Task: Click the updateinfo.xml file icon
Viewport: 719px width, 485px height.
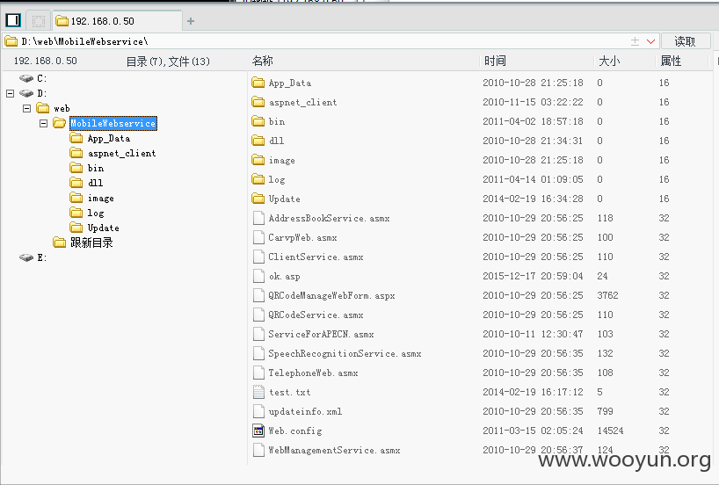Action: tap(258, 411)
